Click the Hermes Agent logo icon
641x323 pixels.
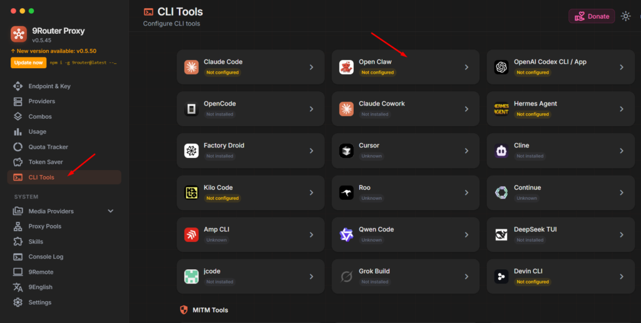(x=501, y=109)
